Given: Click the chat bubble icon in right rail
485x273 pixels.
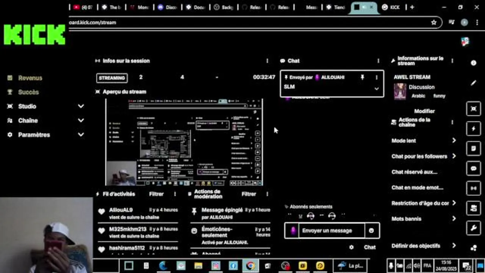Looking at the screenshot, I should click(473, 168).
